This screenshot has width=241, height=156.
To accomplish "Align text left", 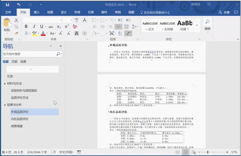I will pyautogui.click(x=95, y=27).
